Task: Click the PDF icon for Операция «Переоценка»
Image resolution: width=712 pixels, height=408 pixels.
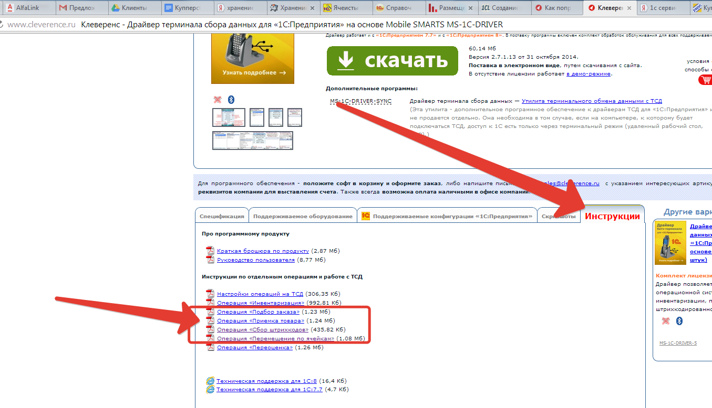Action: tap(210, 347)
